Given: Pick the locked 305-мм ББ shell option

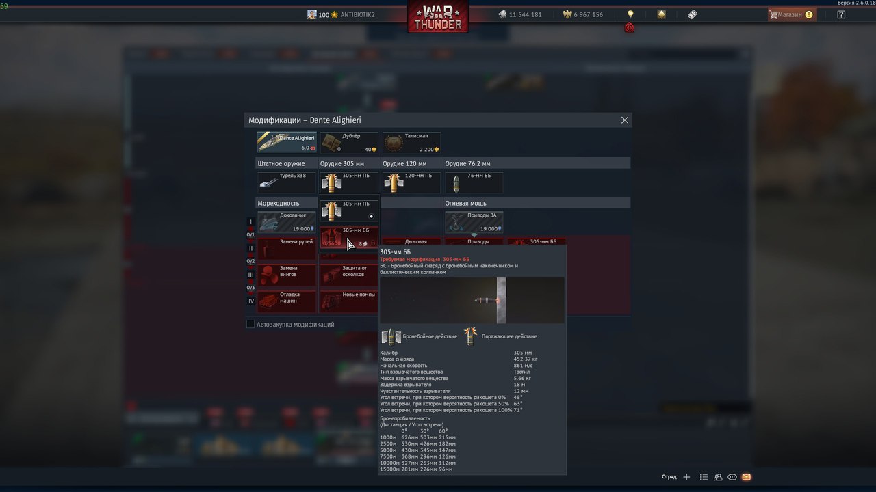Looking at the screenshot, I should coord(349,237).
